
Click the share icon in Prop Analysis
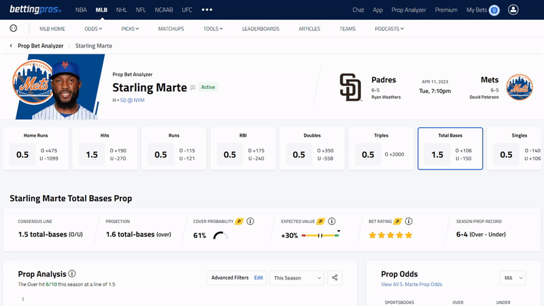pos(335,277)
